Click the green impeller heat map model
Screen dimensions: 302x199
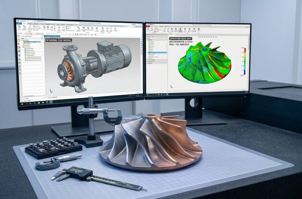pos(204,63)
